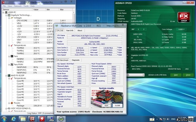Click the Fans group icon
The height and width of the screenshot is (122, 196).
click(12, 56)
